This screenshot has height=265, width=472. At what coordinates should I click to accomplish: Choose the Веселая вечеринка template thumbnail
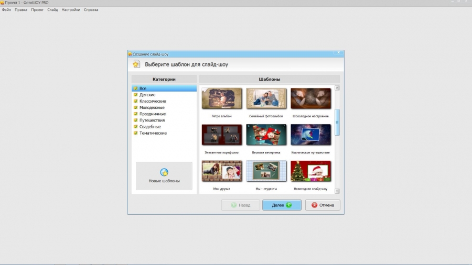266,135
